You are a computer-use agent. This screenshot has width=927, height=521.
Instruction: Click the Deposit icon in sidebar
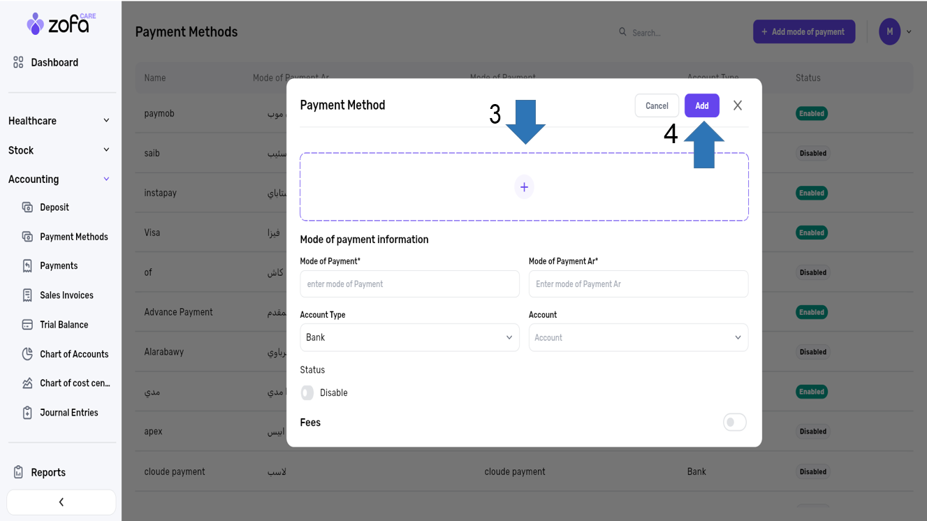point(27,207)
